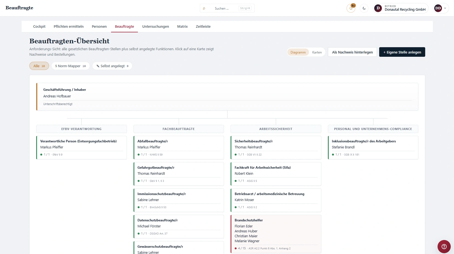
Task: Switch to the Matrix tab
Action: coord(182,27)
